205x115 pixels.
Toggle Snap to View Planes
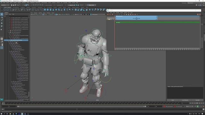point(41,5)
